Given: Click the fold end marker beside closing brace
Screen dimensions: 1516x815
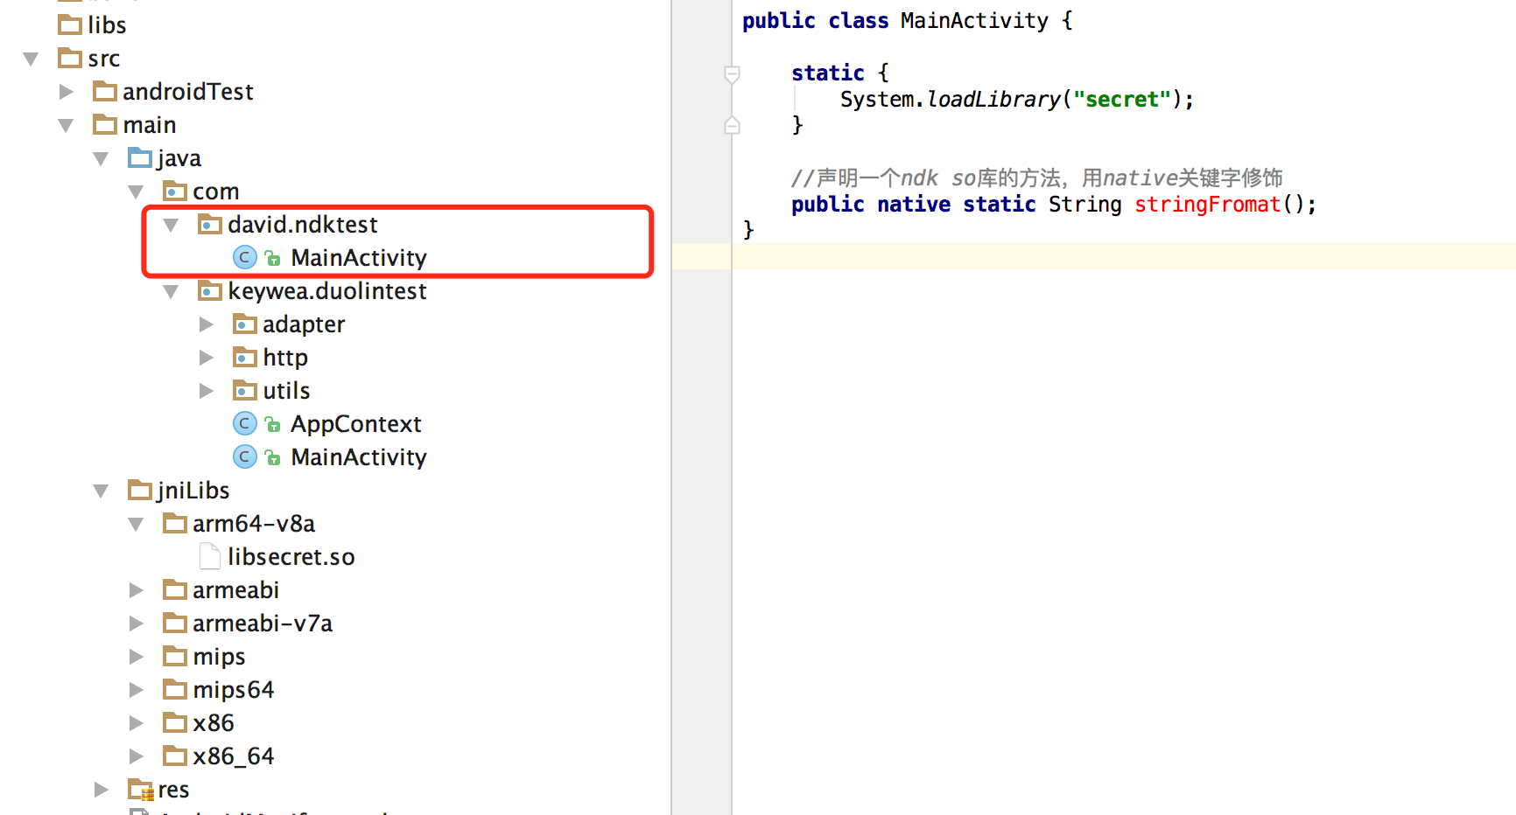Looking at the screenshot, I should (x=733, y=125).
